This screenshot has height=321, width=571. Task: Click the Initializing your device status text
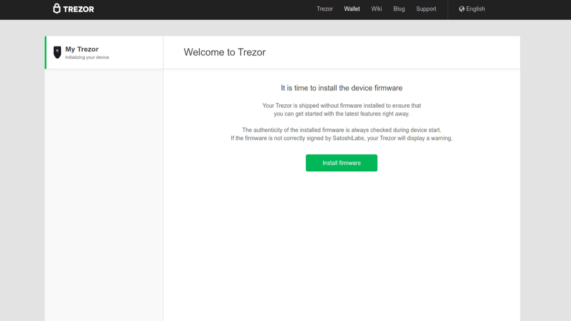pyautogui.click(x=87, y=58)
